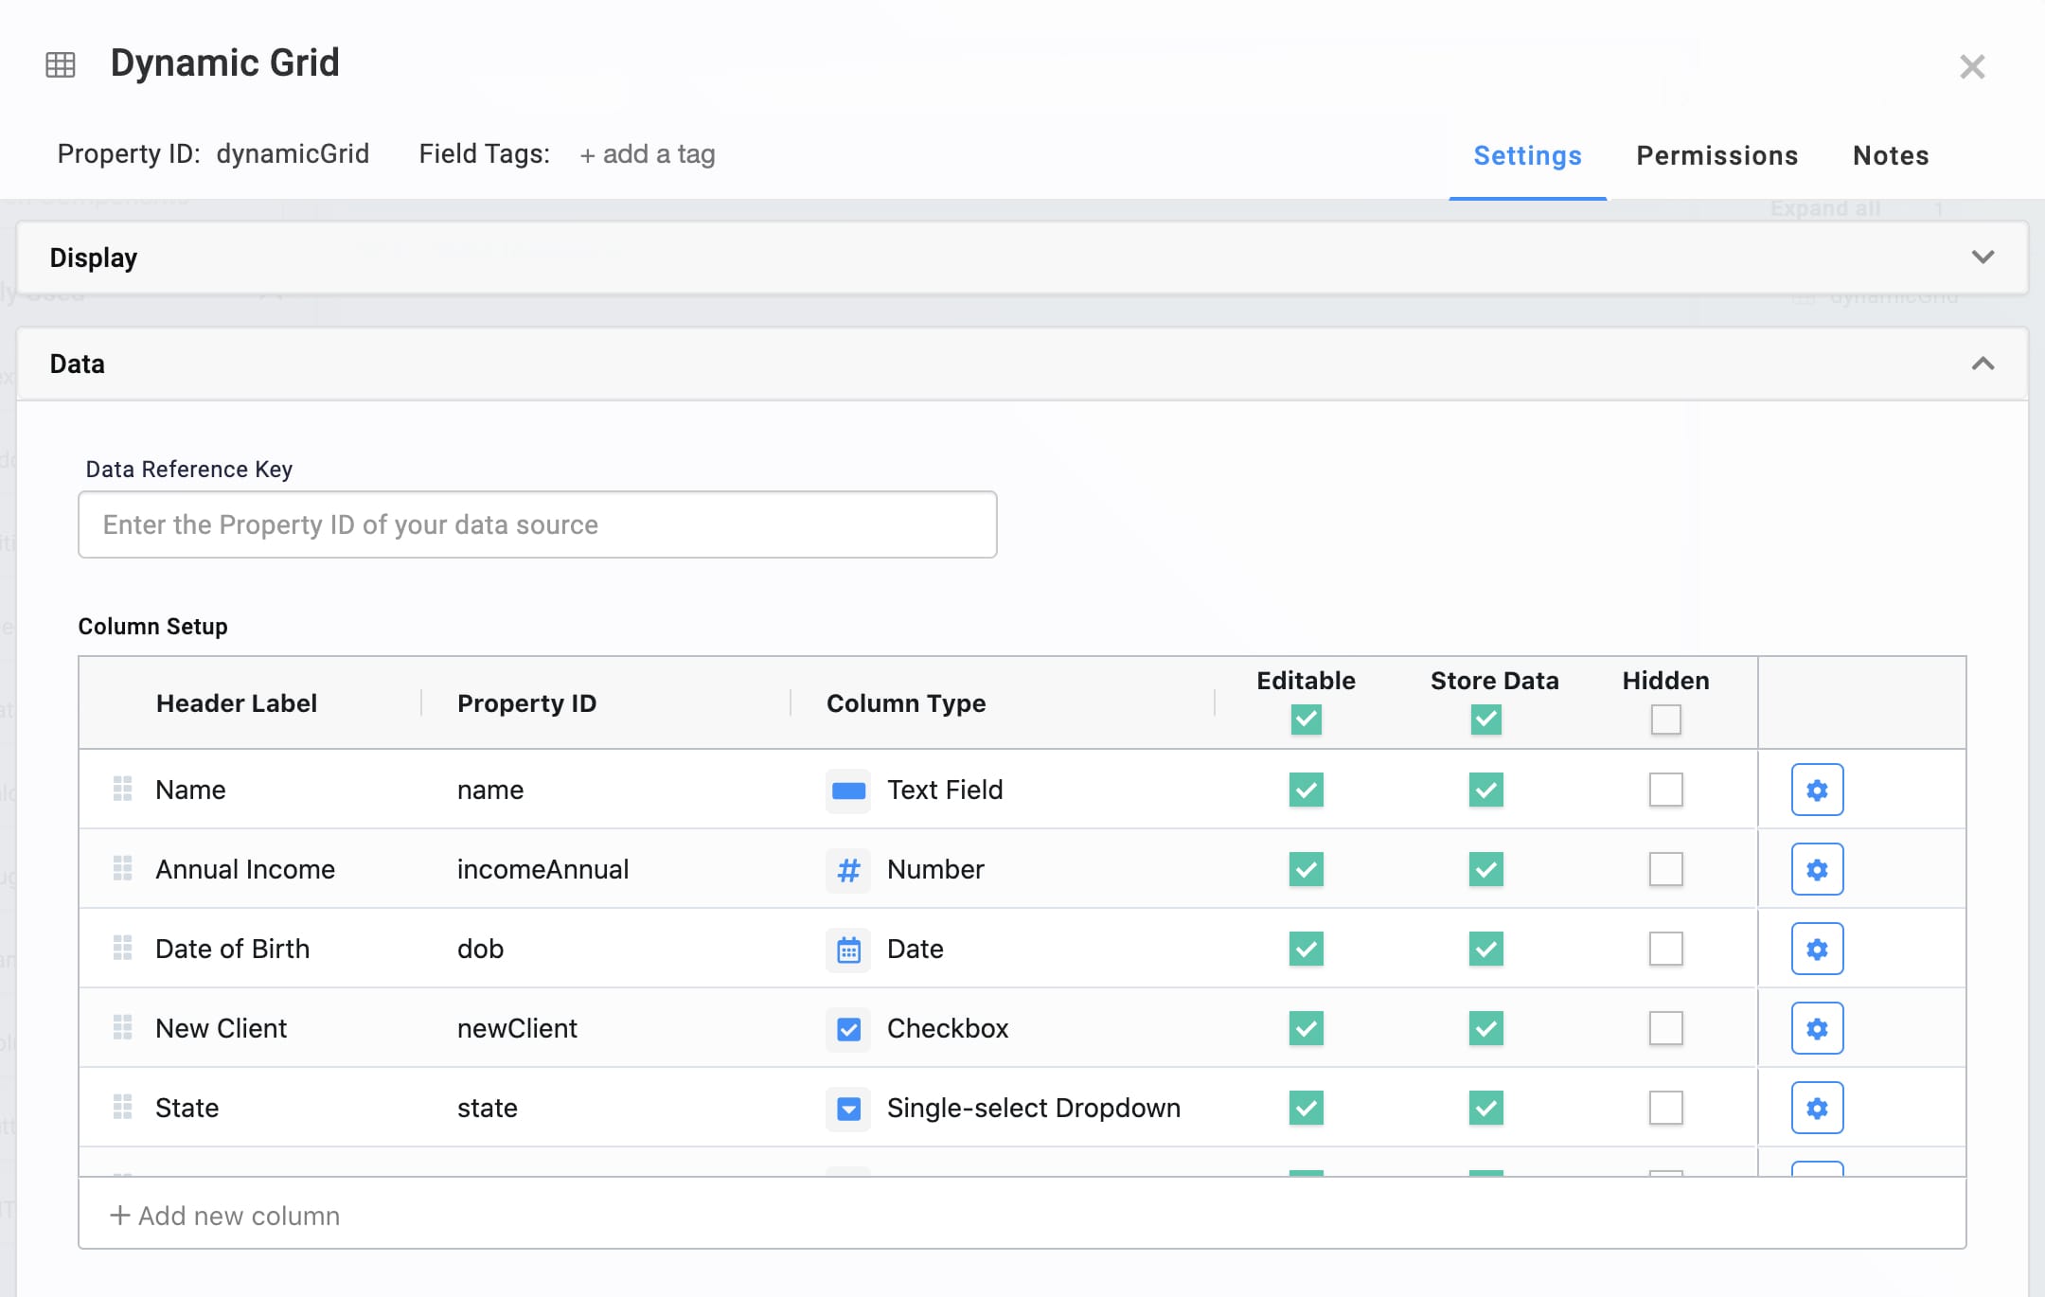This screenshot has height=1297, width=2045.
Task: Focus the Data Reference Key input field
Action: (537, 524)
